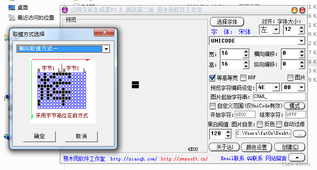The image size is (317, 170).
Task: Increase 宽 value with up arrow
Action: tap(246, 52)
